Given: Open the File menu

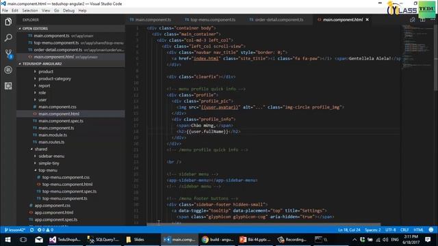Looking at the screenshot, I should pyautogui.click(x=5, y=11).
